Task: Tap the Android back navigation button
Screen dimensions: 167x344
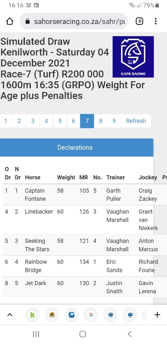Action: 130,334
